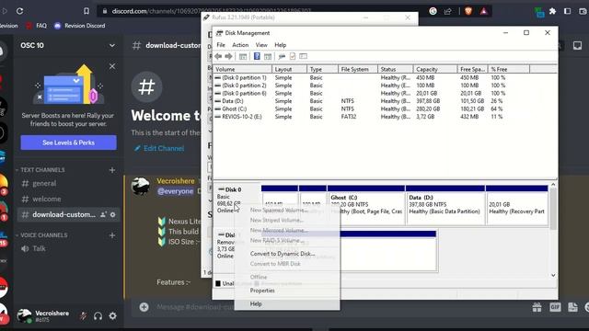Open the gift icon in Discord message bar
589x331 pixels.
click(x=537, y=307)
